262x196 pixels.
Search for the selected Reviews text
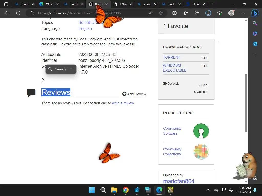pos(58,69)
